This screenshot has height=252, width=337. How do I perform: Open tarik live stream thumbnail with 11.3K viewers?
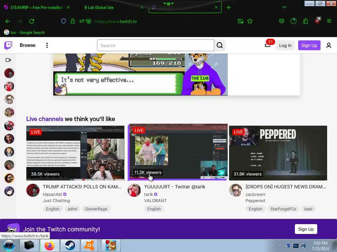[178, 152]
